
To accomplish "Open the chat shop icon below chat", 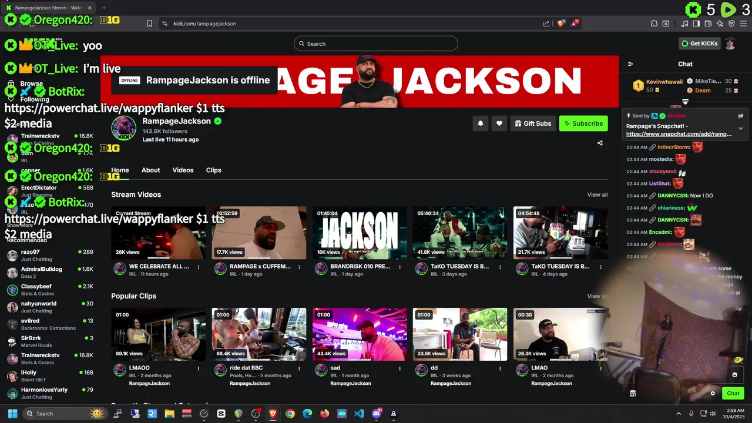I will pyautogui.click(x=633, y=394).
